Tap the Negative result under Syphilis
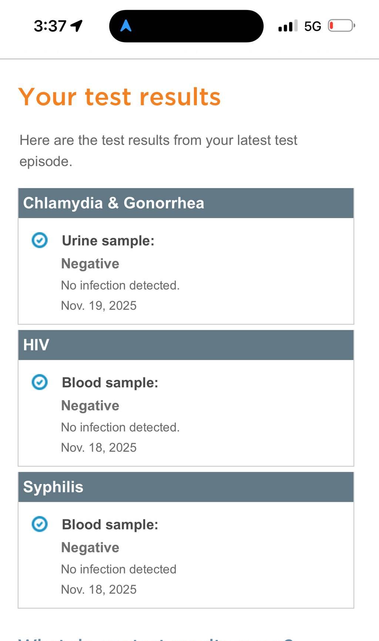The image size is (379, 641). click(90, 547)
